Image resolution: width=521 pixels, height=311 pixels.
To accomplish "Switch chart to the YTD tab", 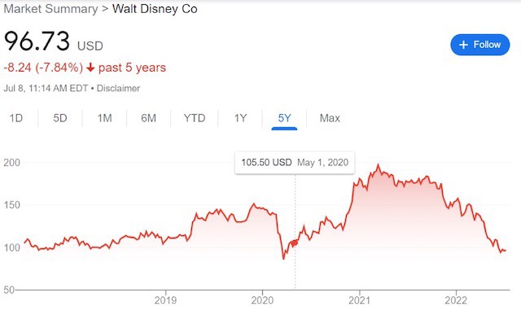I will tap(195, 118).
